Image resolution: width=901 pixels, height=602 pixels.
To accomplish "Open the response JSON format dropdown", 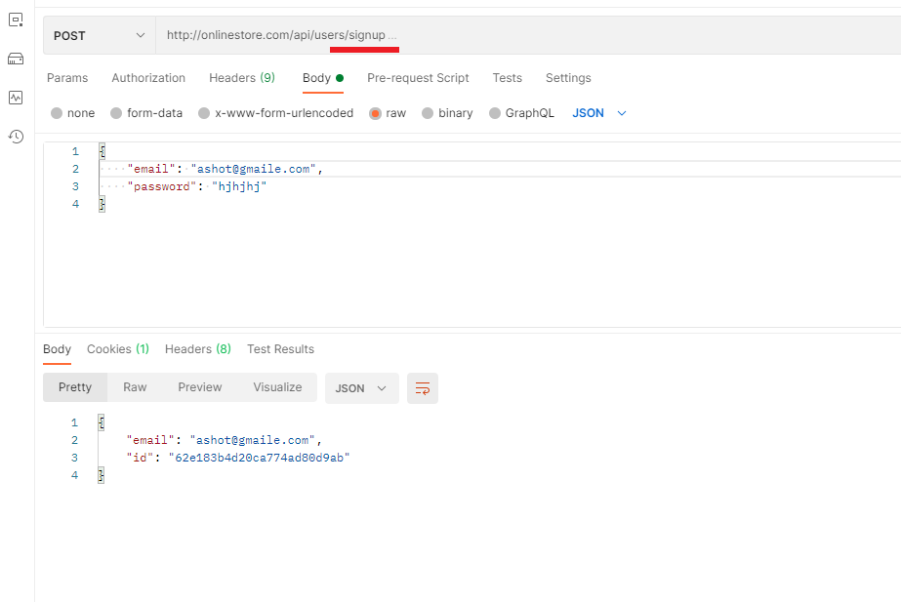I will point(361,388).
